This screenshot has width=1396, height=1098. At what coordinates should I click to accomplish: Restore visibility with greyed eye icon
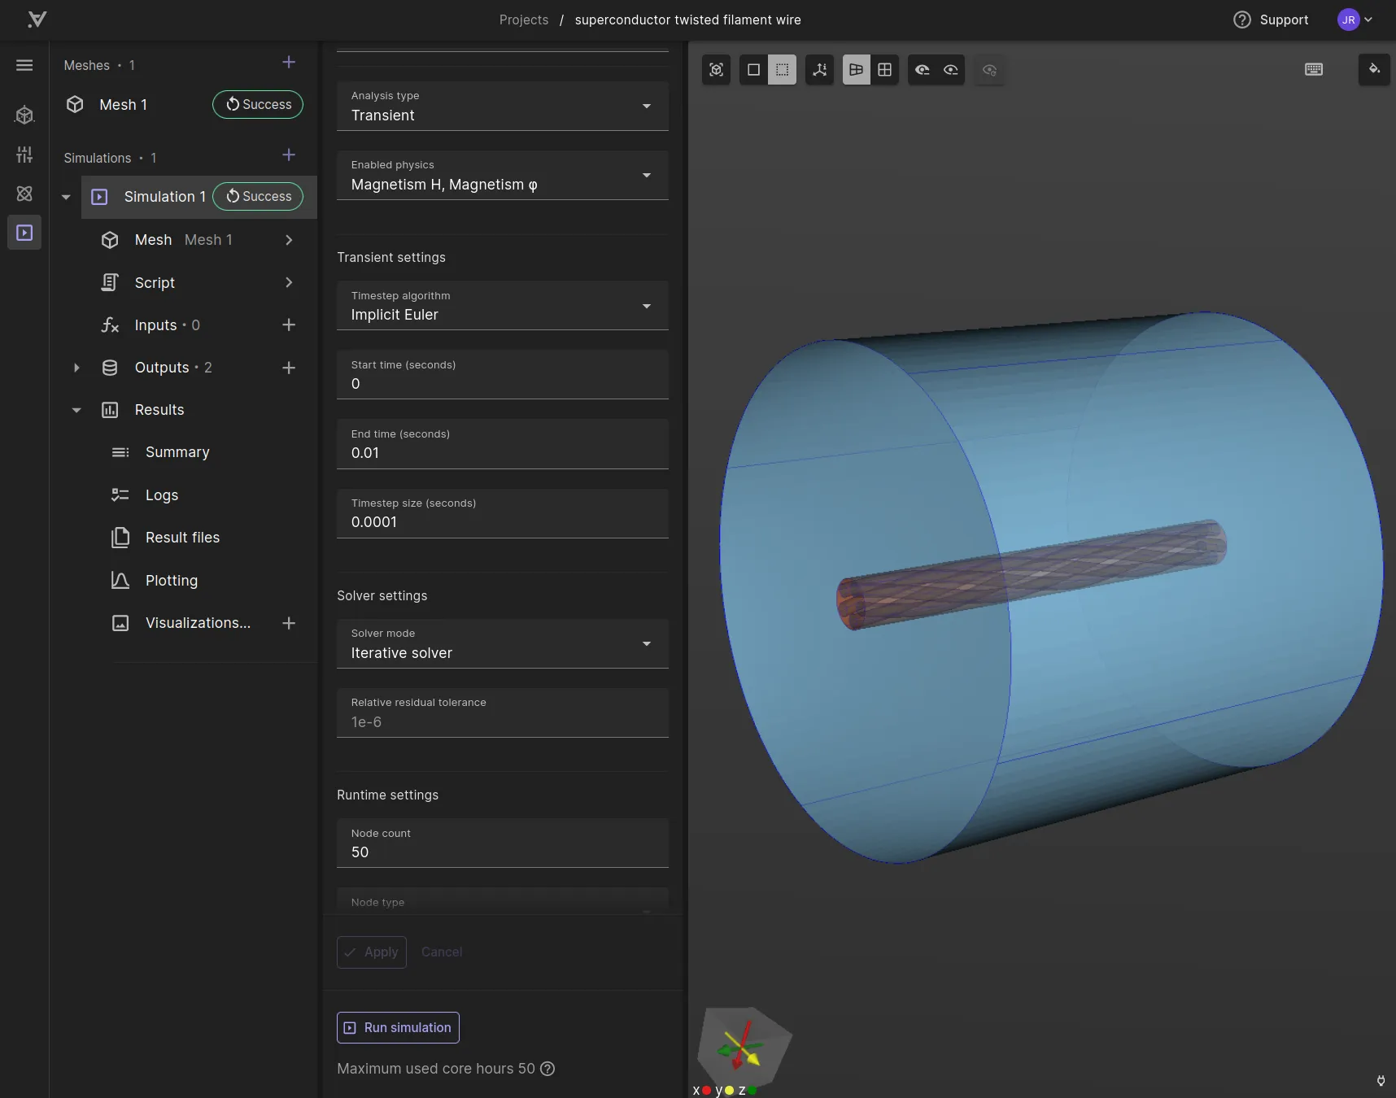[x=989, y=70]
